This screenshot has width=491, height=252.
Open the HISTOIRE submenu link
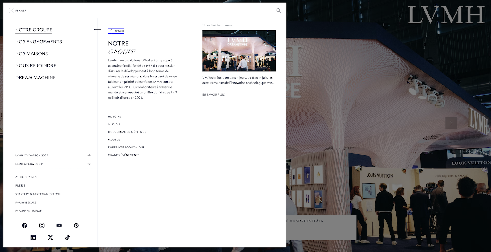tap(114, 117)
